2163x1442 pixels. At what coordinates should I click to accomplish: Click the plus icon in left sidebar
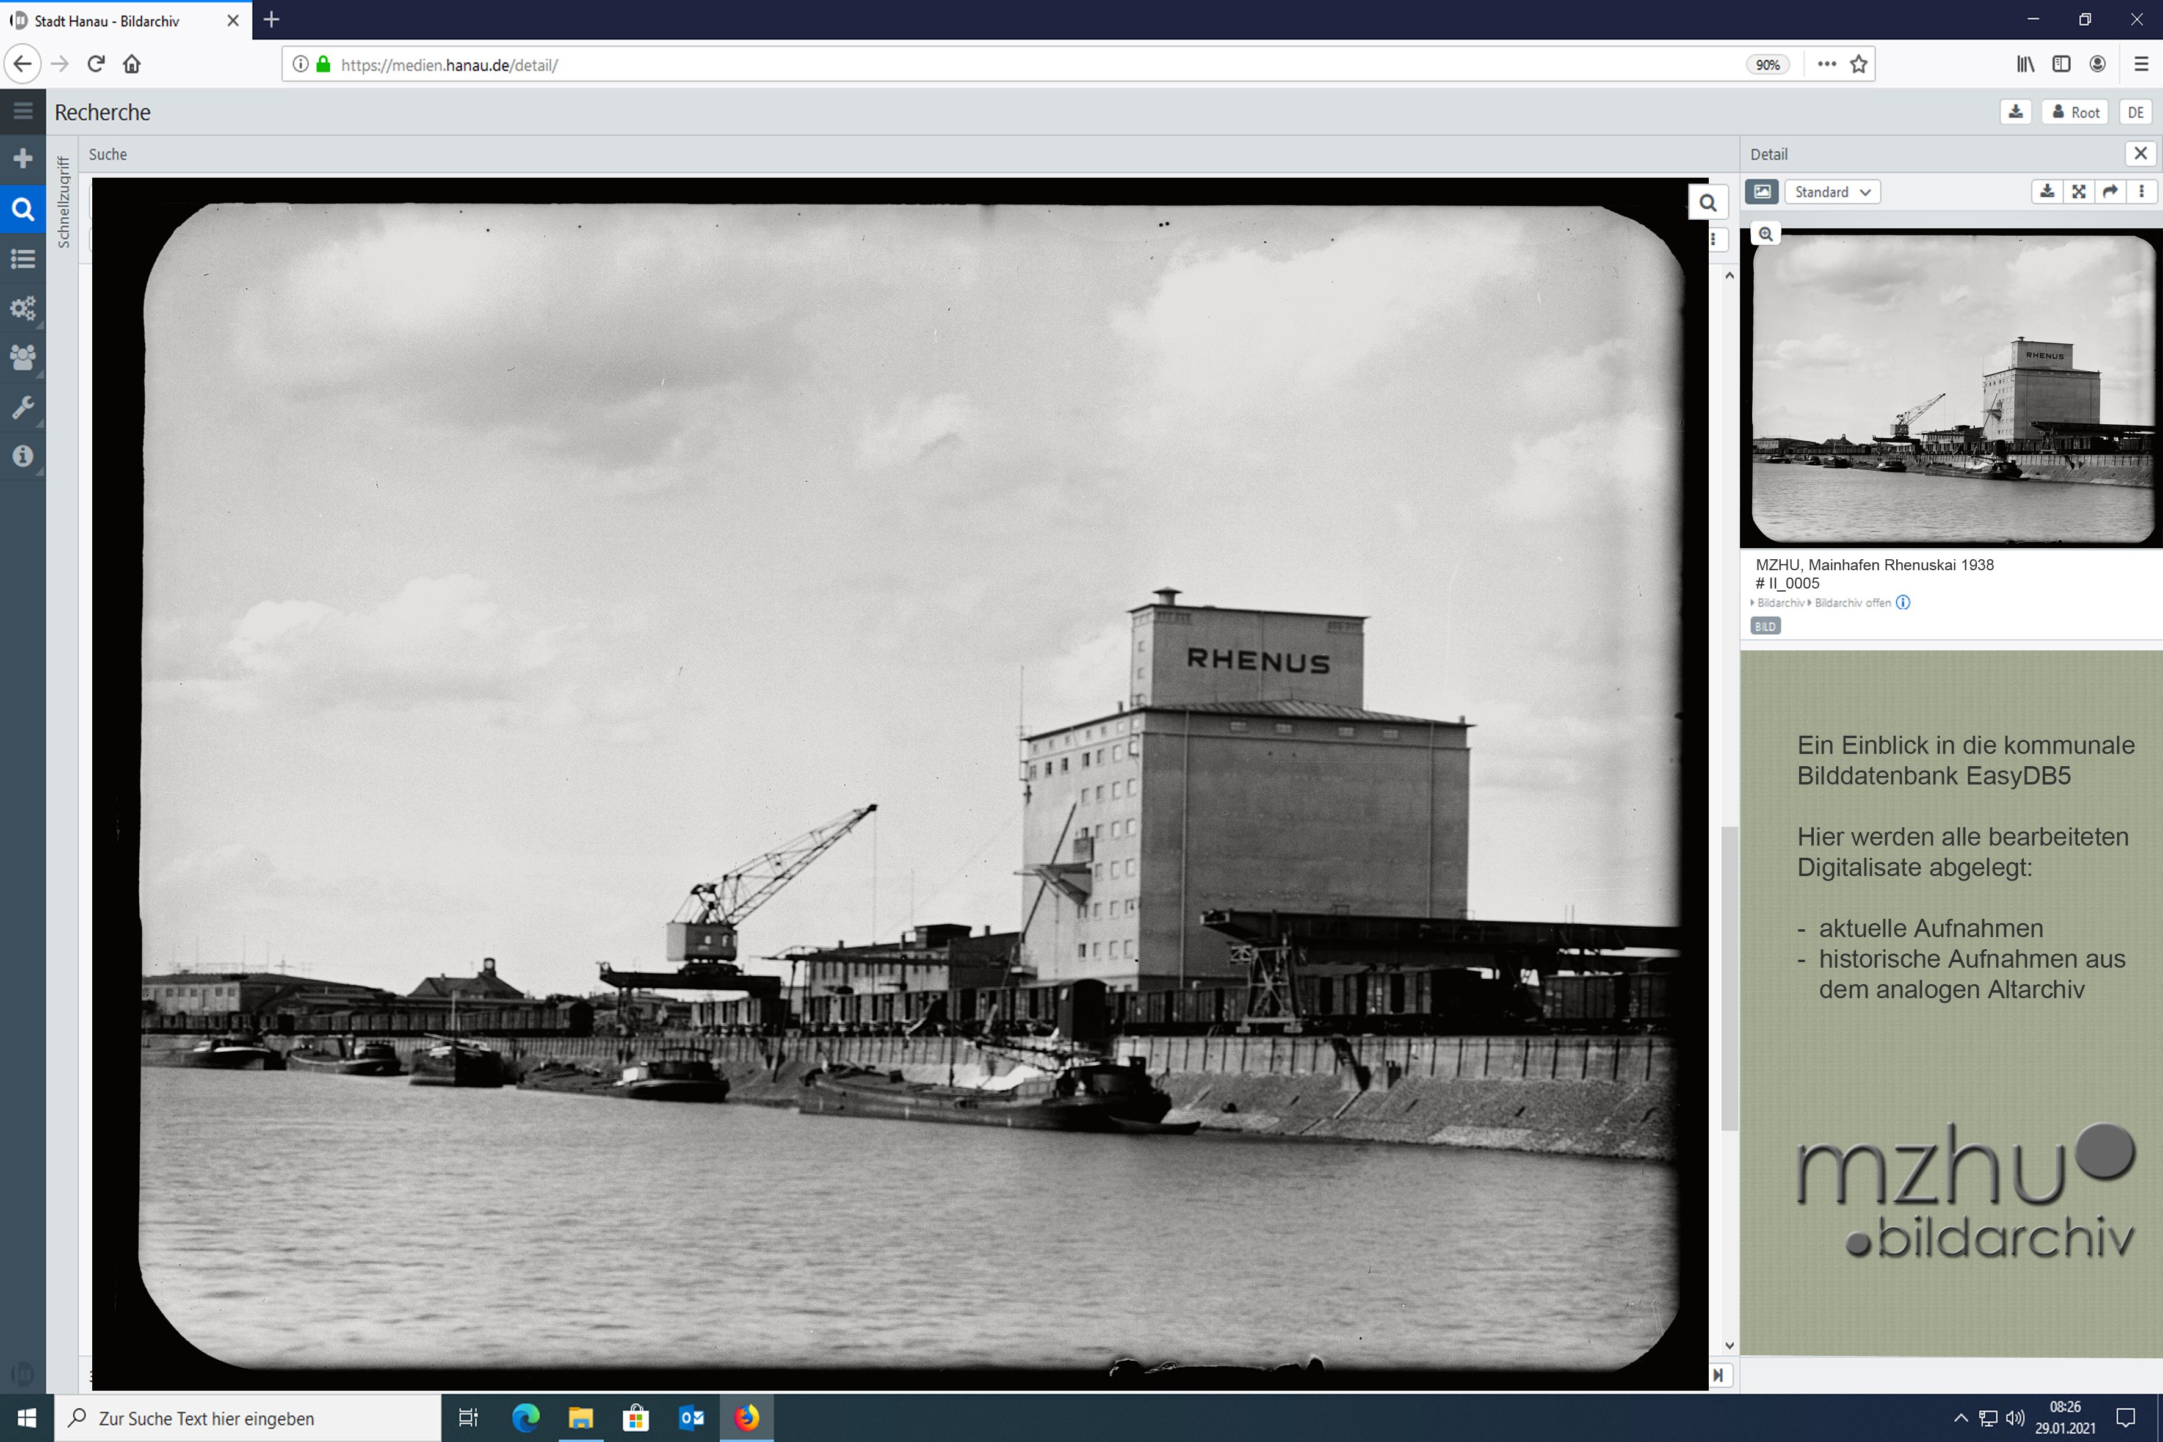(x=23, y=159)
